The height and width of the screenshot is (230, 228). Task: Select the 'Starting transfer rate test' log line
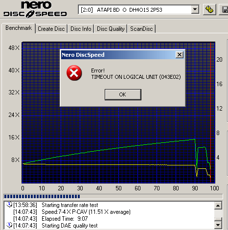(70, 205)
